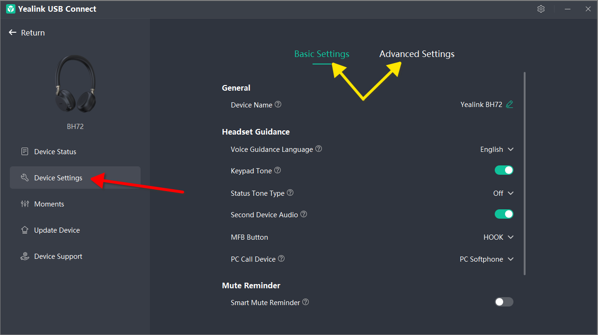Open the Status Tone Type dropdown
The width and height of the screenshot is (598, 335).
[x=504, y=193]
